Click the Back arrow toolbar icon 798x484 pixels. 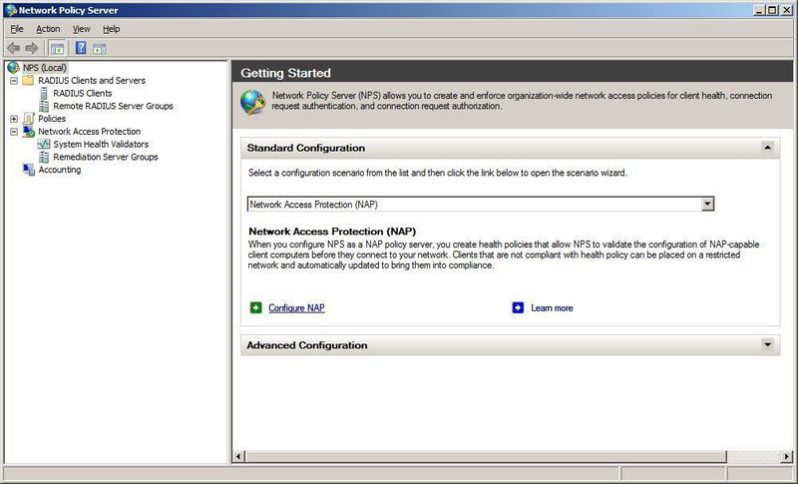[x=13, y=48]
